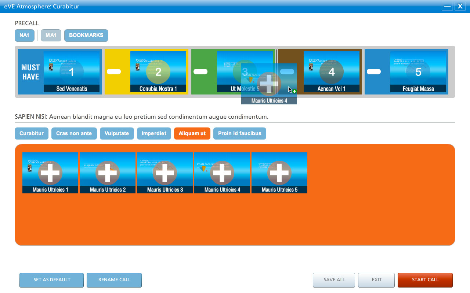
Task: Add Mauris Ultricies 4 in orange panel
Action: click(222, 173)
